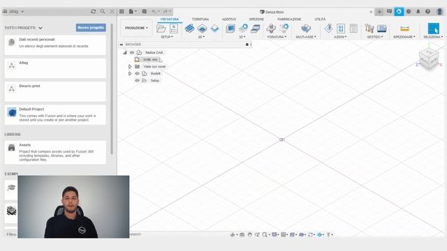The height and width of the screenshot is (251, 447).
Task: Click the Nuovo progetto button
Action: coord(91,28)
